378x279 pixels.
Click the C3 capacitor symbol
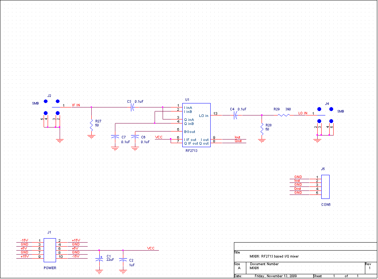(132, 107)
